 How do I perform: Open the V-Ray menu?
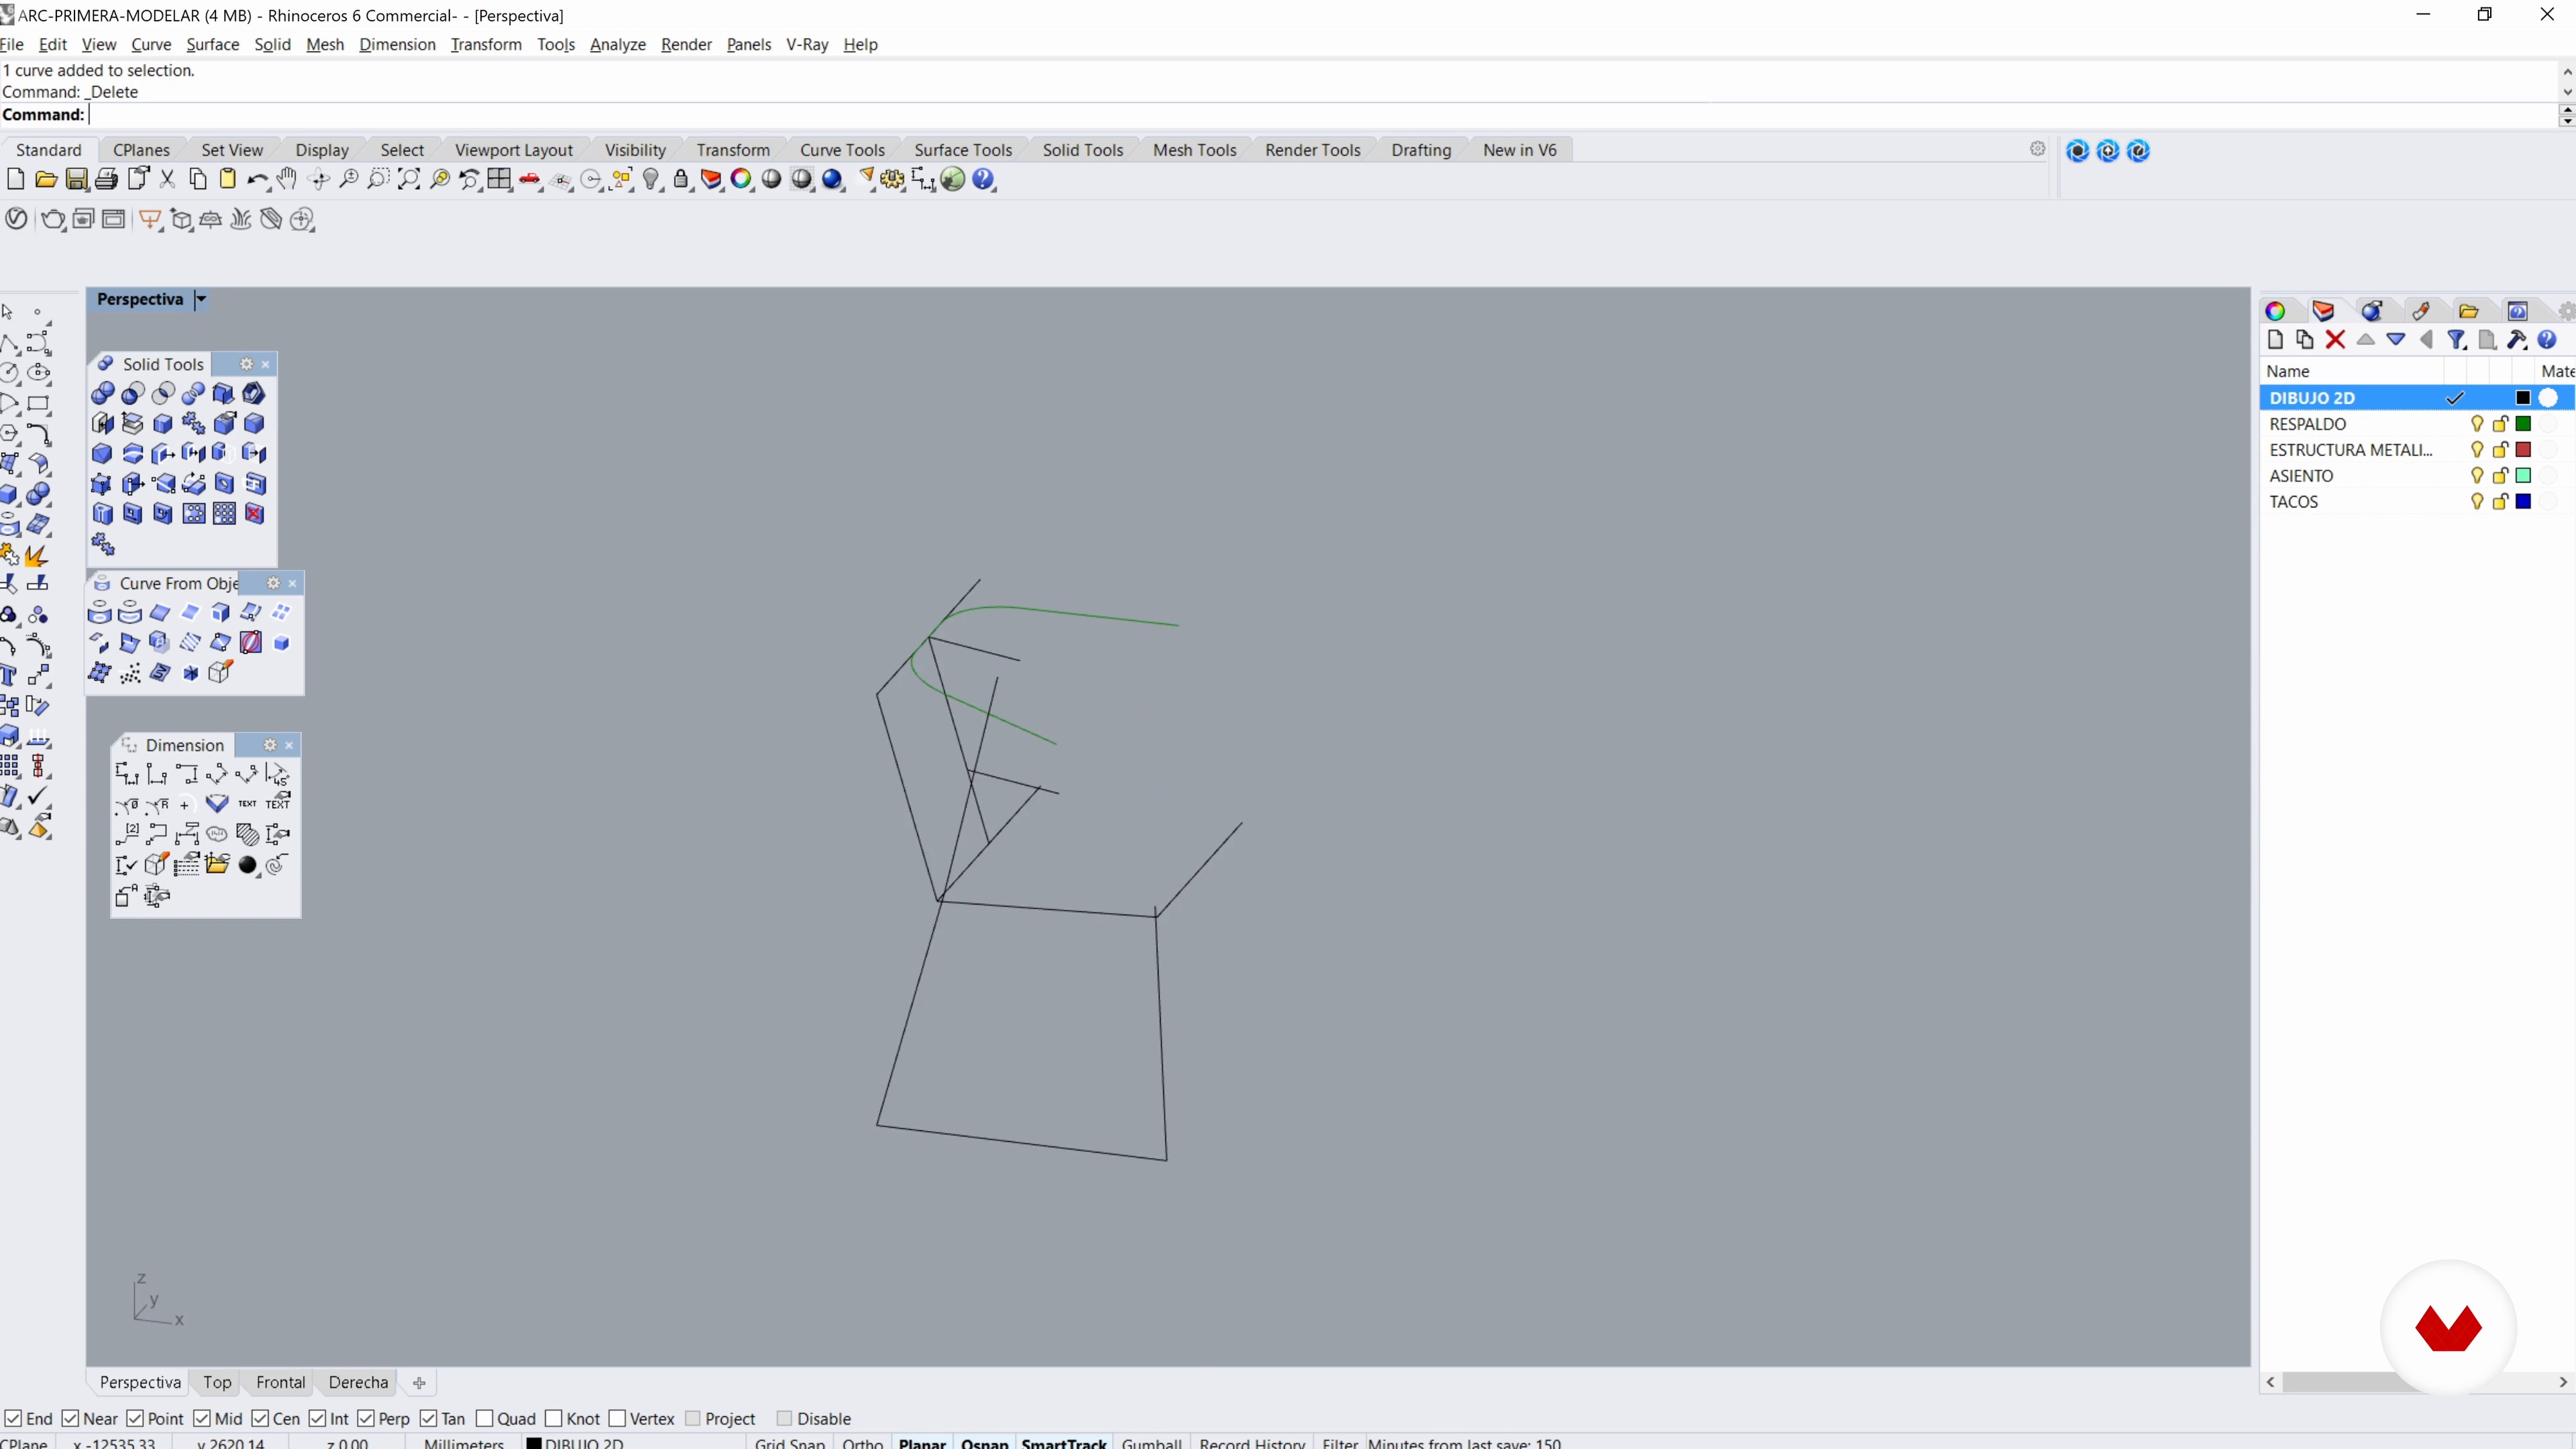click(806, 44)
